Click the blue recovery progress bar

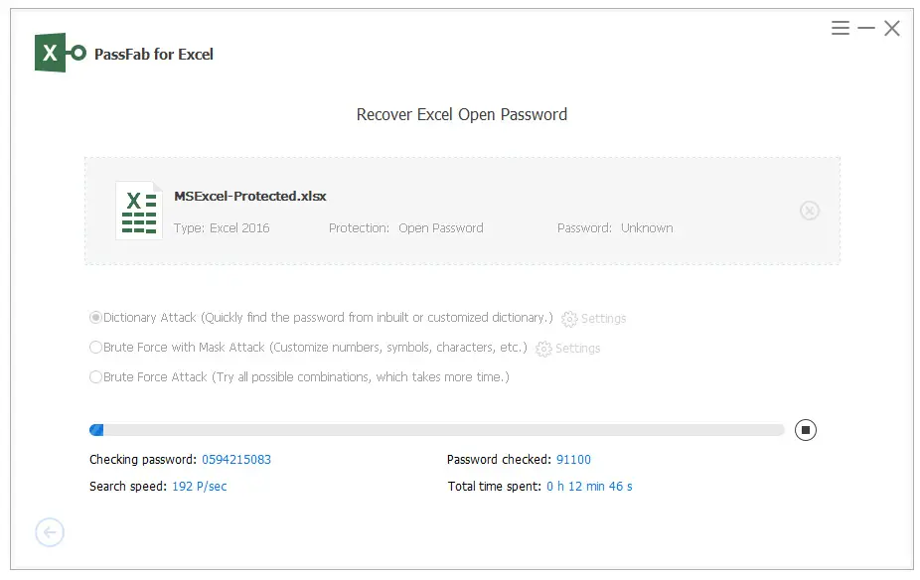tap(436, 430)
